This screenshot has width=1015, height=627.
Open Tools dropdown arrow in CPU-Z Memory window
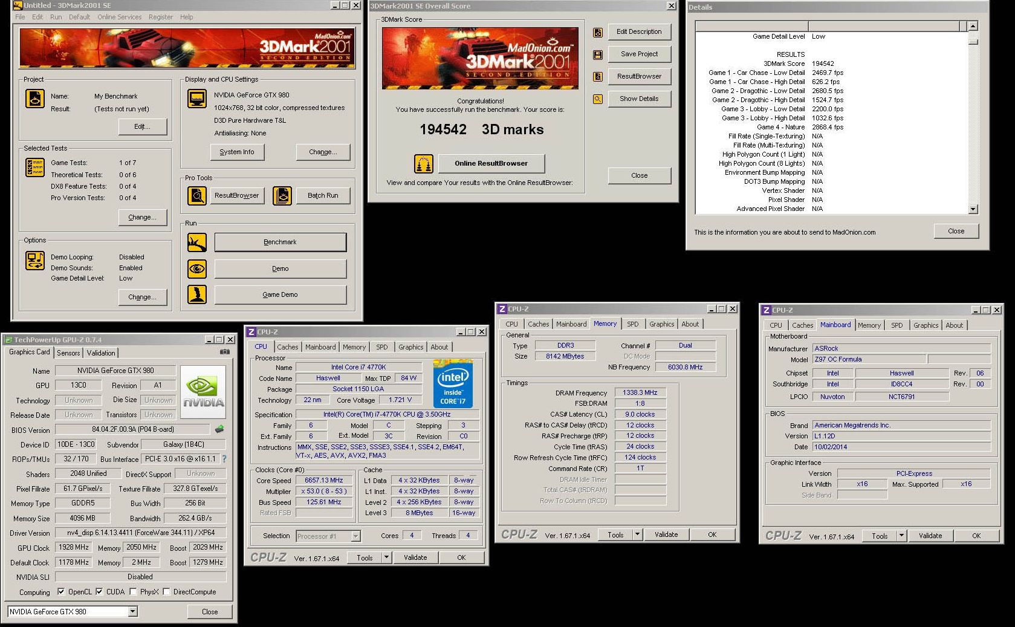click(637, 534)
